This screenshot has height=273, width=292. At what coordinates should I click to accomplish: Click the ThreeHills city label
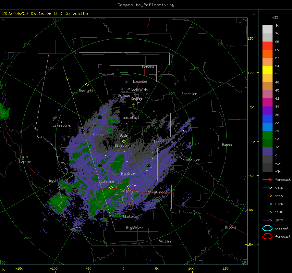pyautogui.click(x=163, y=142)
